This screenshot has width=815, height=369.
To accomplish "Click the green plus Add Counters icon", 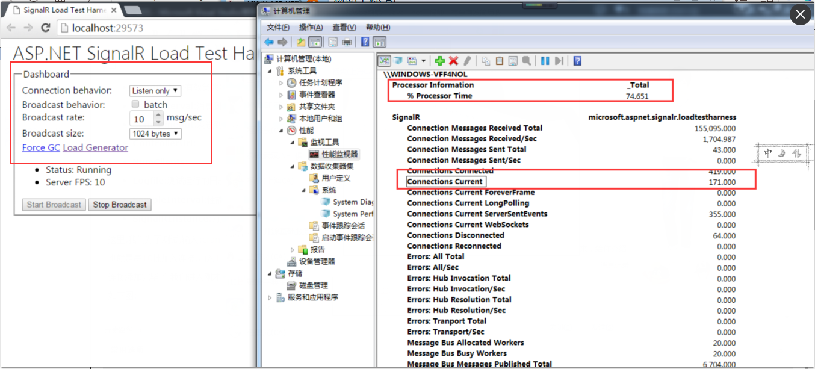I will tap(440, 61).
